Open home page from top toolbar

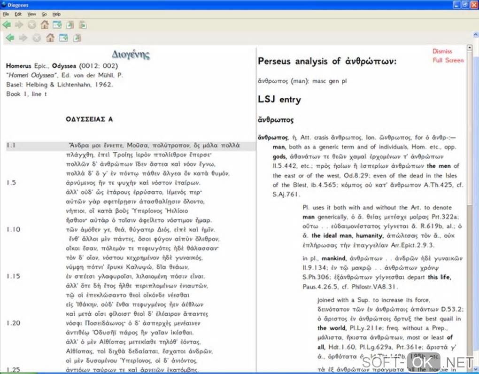[x=45, y=25]
